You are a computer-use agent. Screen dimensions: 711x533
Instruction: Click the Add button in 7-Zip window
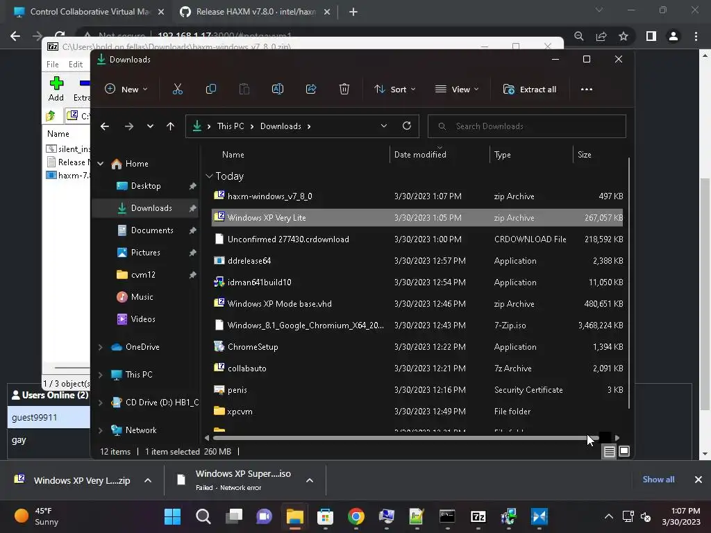point(56,89)
